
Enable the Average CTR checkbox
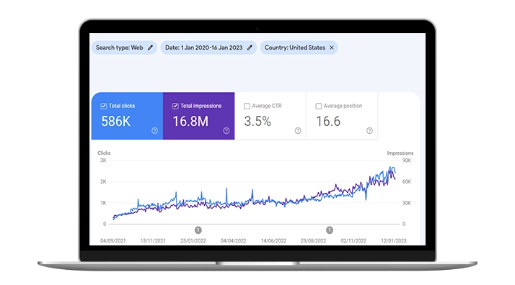pyautogui.click(x=247, y=106)
